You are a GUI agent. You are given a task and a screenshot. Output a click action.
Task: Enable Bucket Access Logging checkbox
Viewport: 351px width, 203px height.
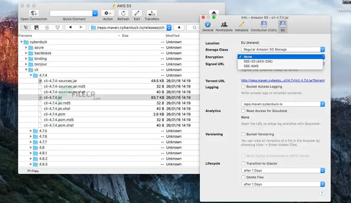tap(243, 86)
